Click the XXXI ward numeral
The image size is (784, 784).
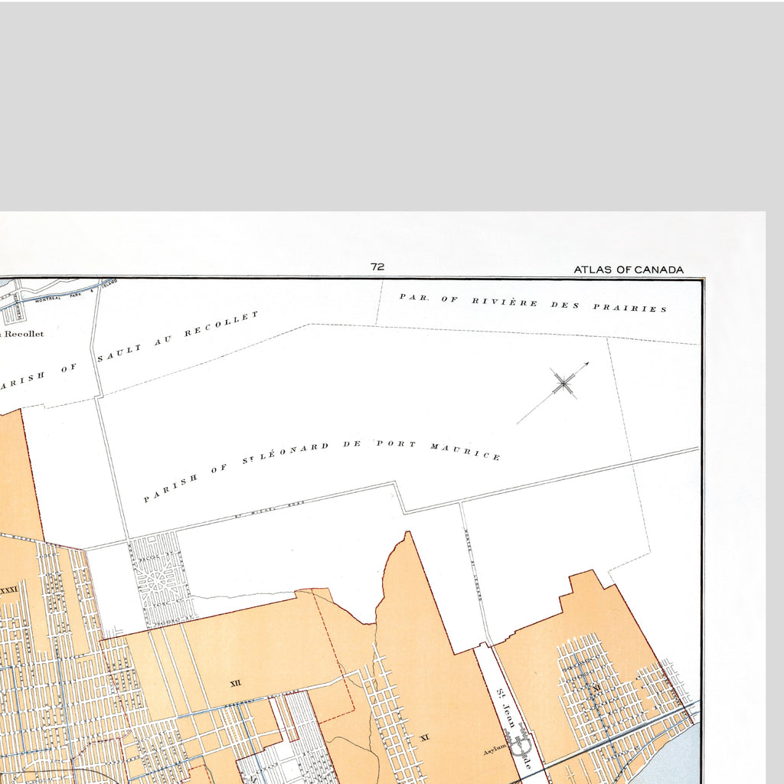point(9,590)
